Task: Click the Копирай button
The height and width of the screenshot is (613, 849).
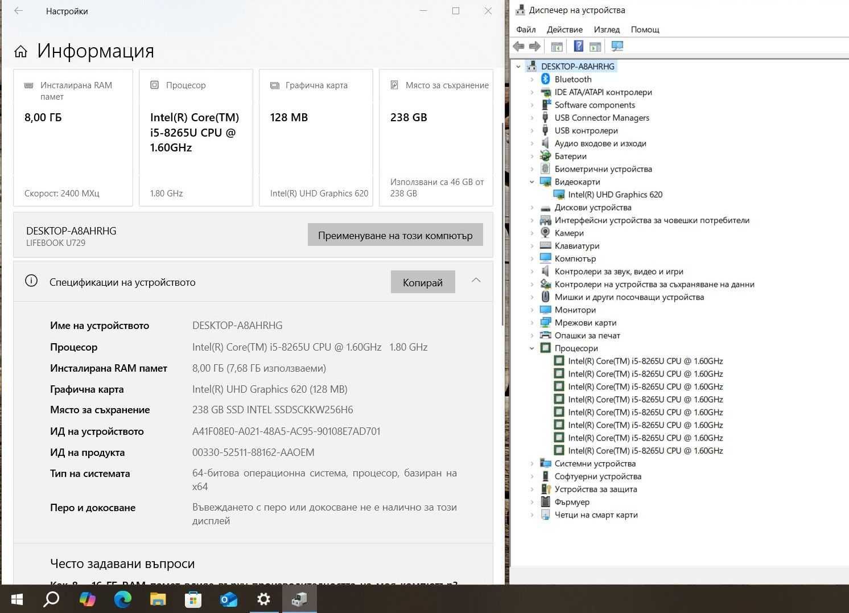Action: point(422,282)
